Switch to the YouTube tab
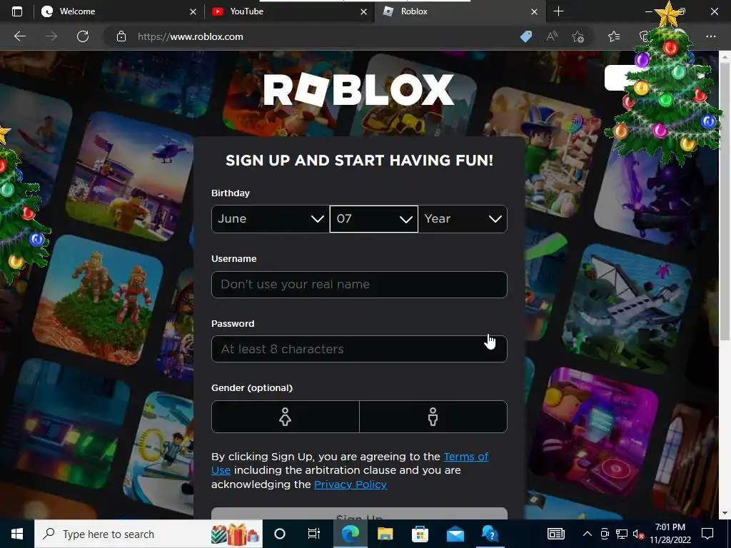731x548 pixels. point(289,11)
